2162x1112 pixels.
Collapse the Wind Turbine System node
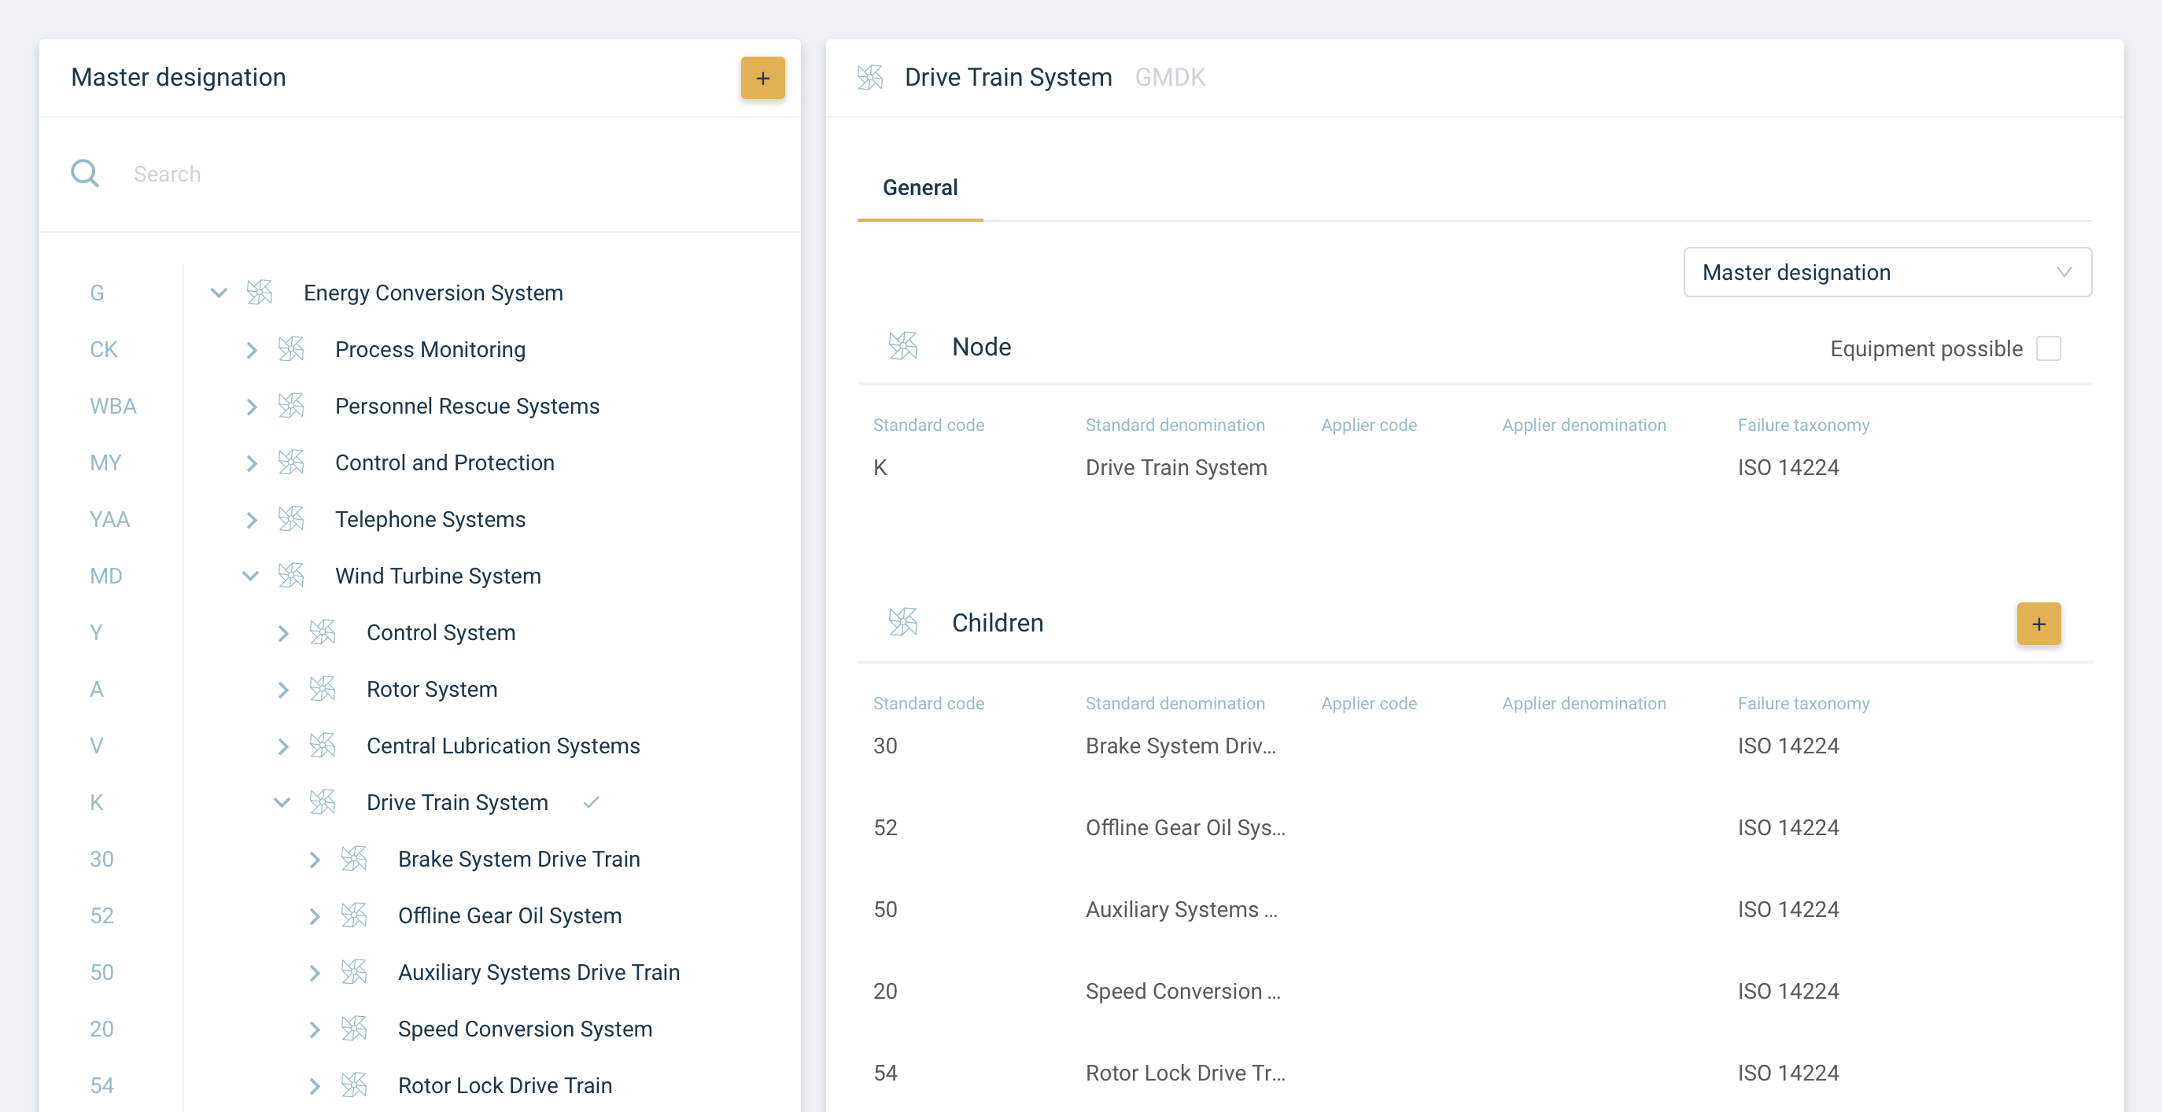click(250, 575)
